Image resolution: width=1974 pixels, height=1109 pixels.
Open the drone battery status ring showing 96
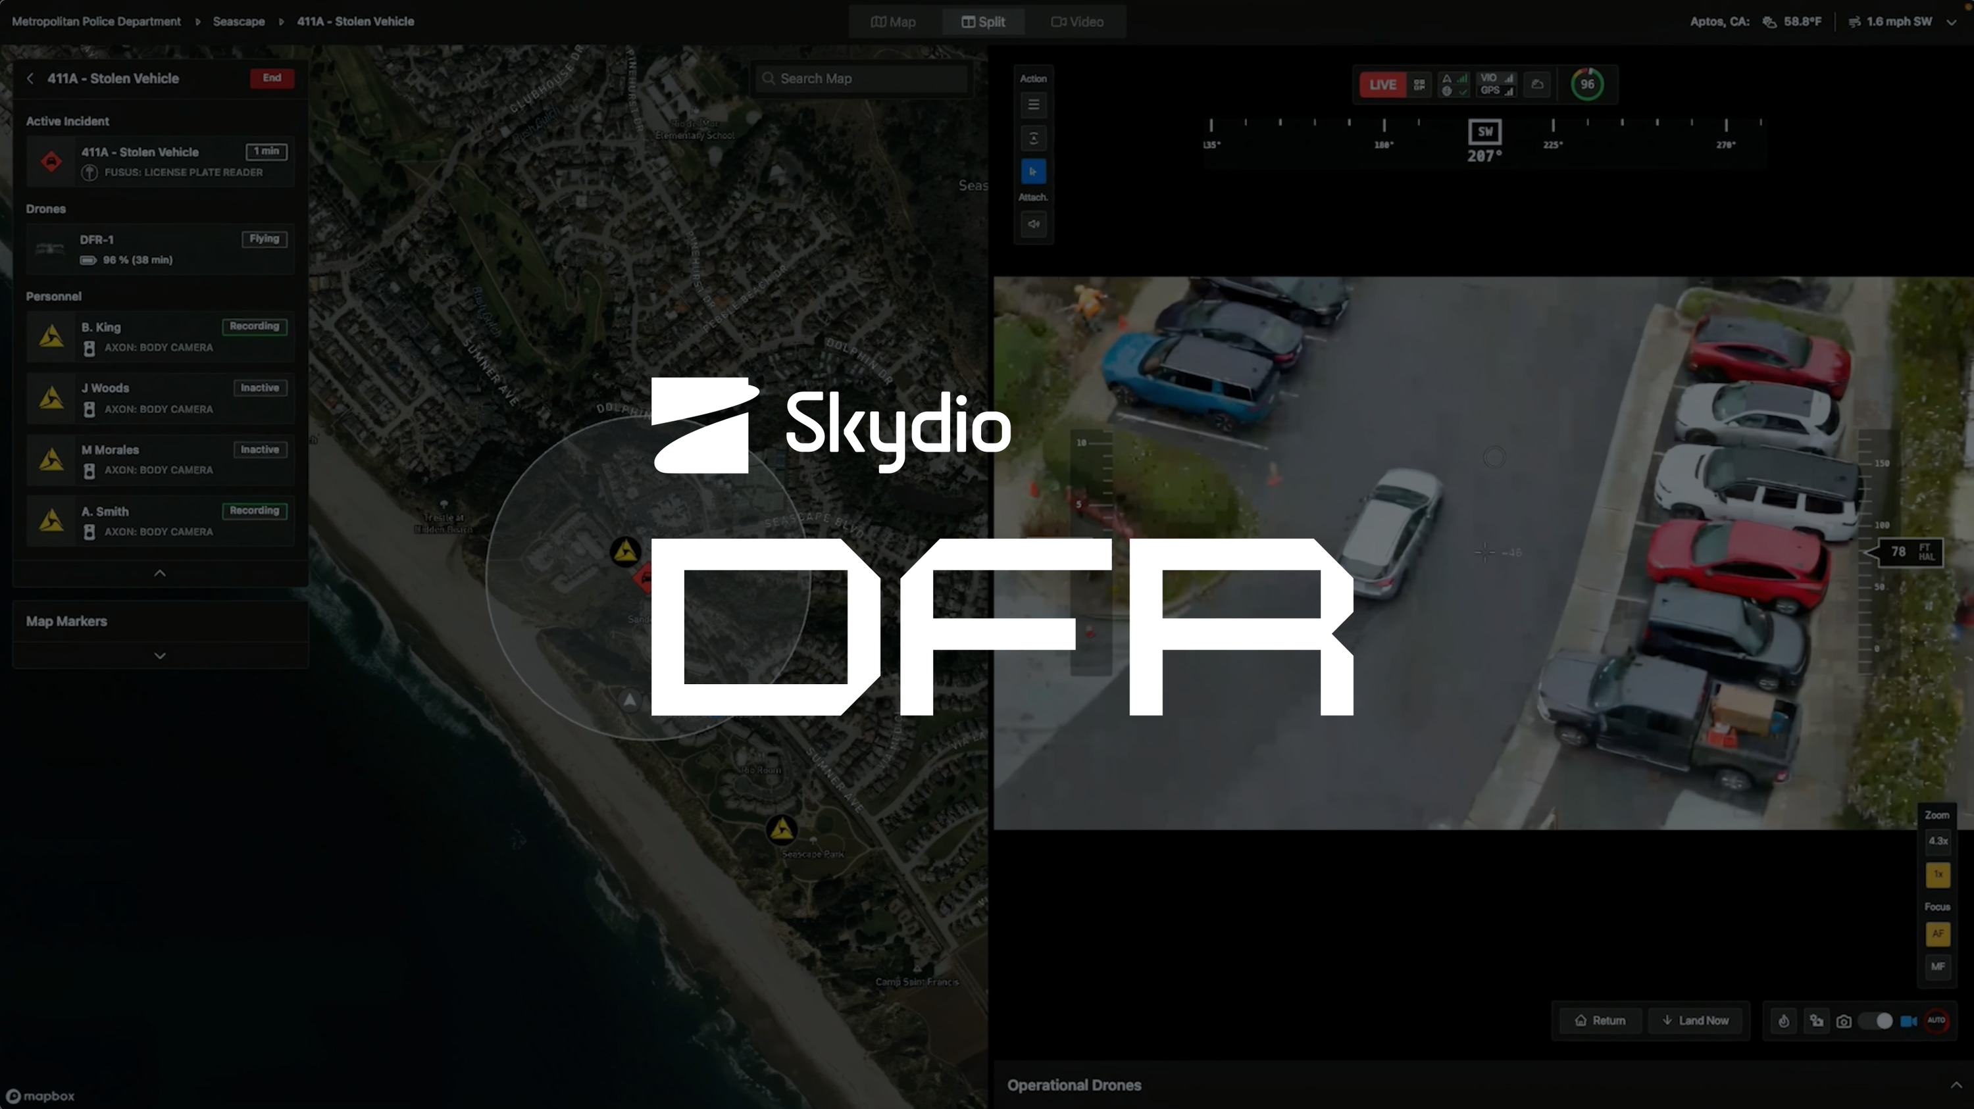pos(1588,84)
